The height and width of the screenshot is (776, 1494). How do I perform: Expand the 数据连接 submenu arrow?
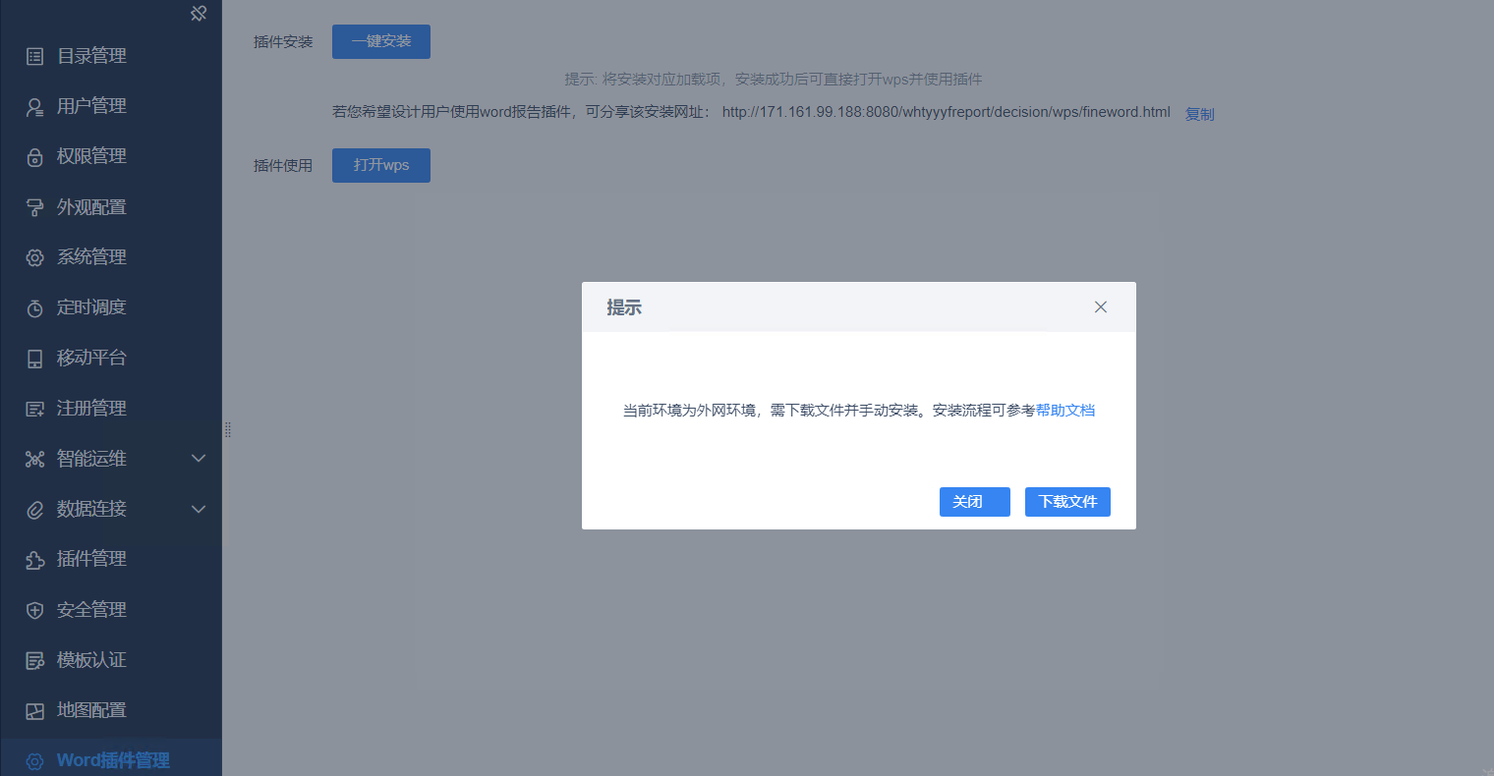(x=199, y=509)
